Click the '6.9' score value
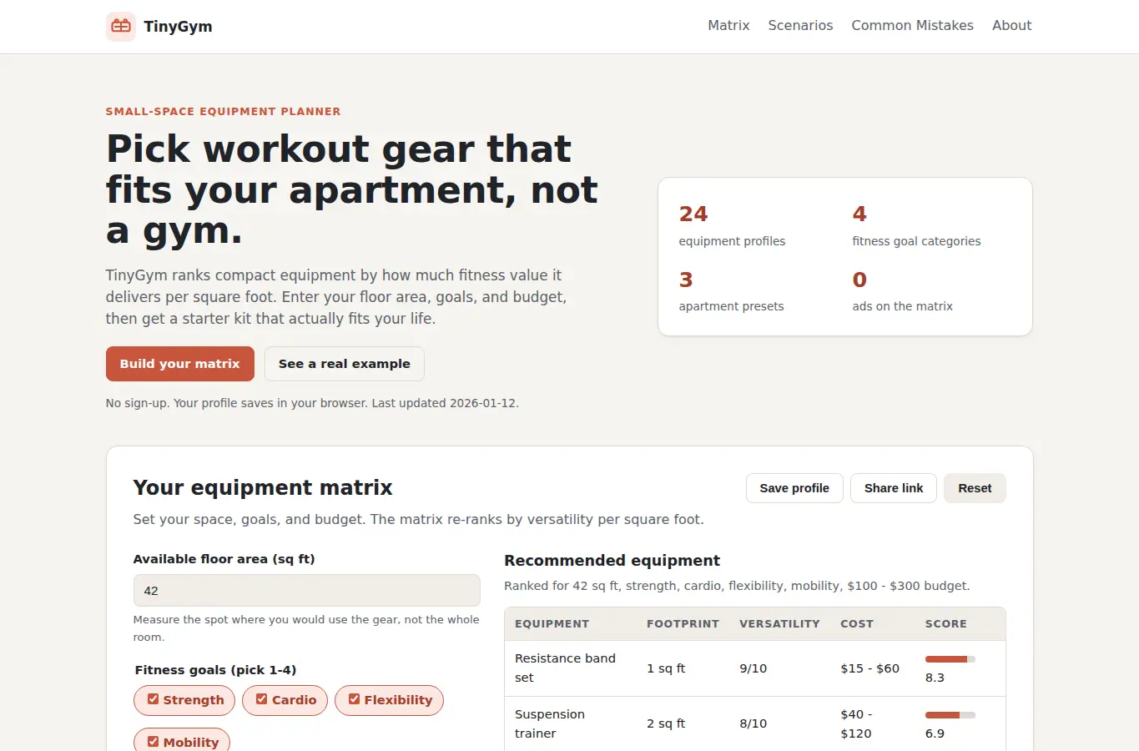 click(x=935, y=733)
